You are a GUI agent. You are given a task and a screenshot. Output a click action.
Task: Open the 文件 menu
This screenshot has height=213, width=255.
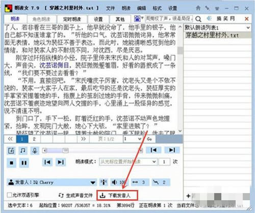(110, 8)
